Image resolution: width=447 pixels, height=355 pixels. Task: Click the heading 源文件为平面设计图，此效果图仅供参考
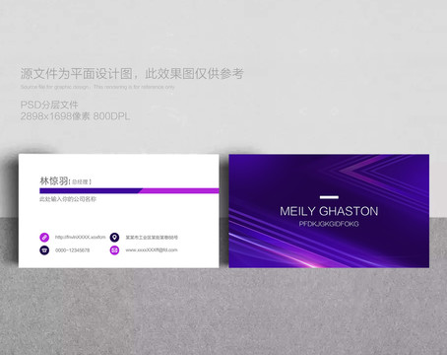click(x=132, y=74)
